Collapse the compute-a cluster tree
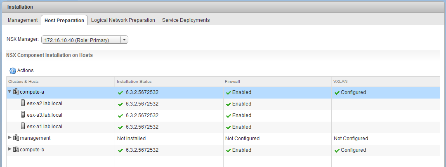 point(9,92)
